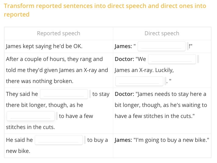The width and height of the screenshot is (217, 163).
Task: Click gray marker before 'to have a few'
Action: (x=57, y=116)
